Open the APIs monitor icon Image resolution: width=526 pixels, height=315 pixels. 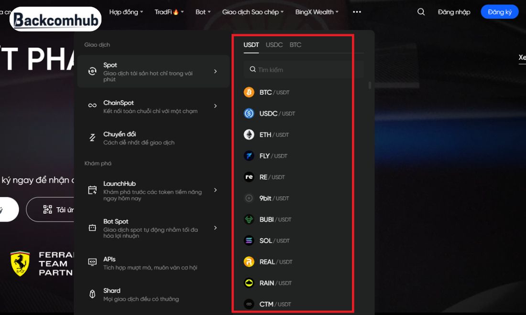(x=92, y=262)
